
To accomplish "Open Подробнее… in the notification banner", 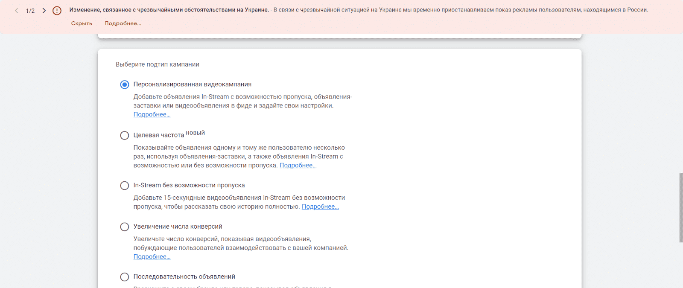I will [123, 23].
